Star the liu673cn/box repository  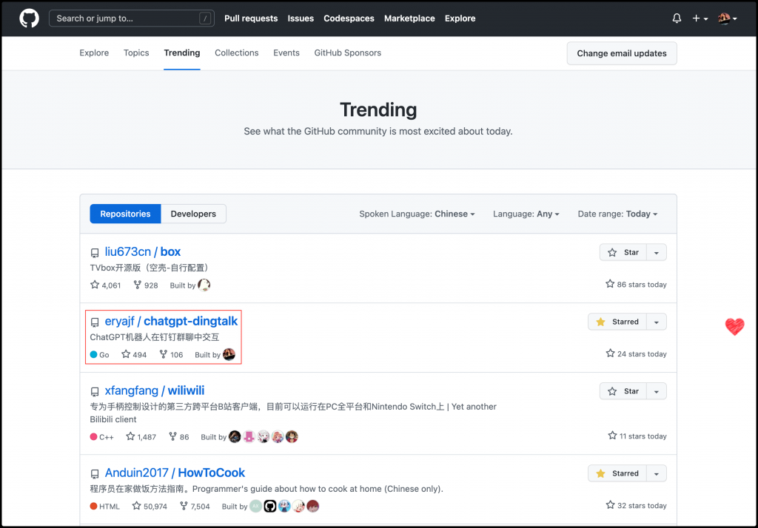[623, 252]
